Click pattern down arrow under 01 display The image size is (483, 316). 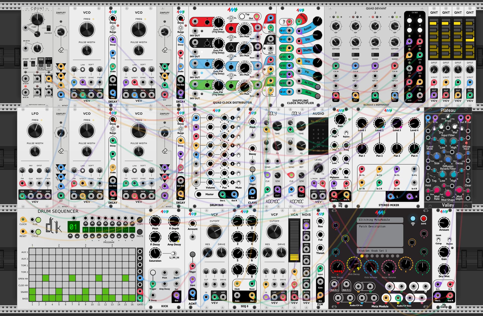tap(77, 236)
